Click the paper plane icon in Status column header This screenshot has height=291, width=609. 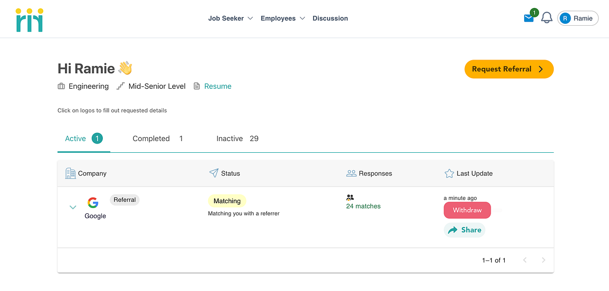213,173
